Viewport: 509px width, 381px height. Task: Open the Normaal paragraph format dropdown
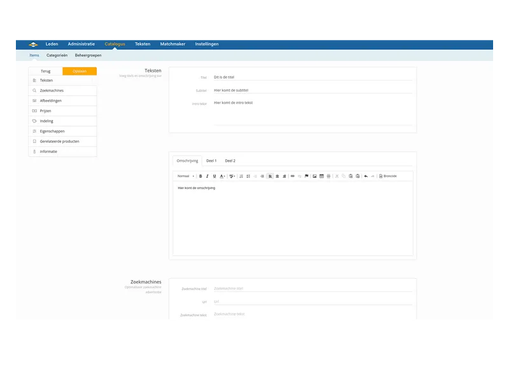tap(186, 177)
